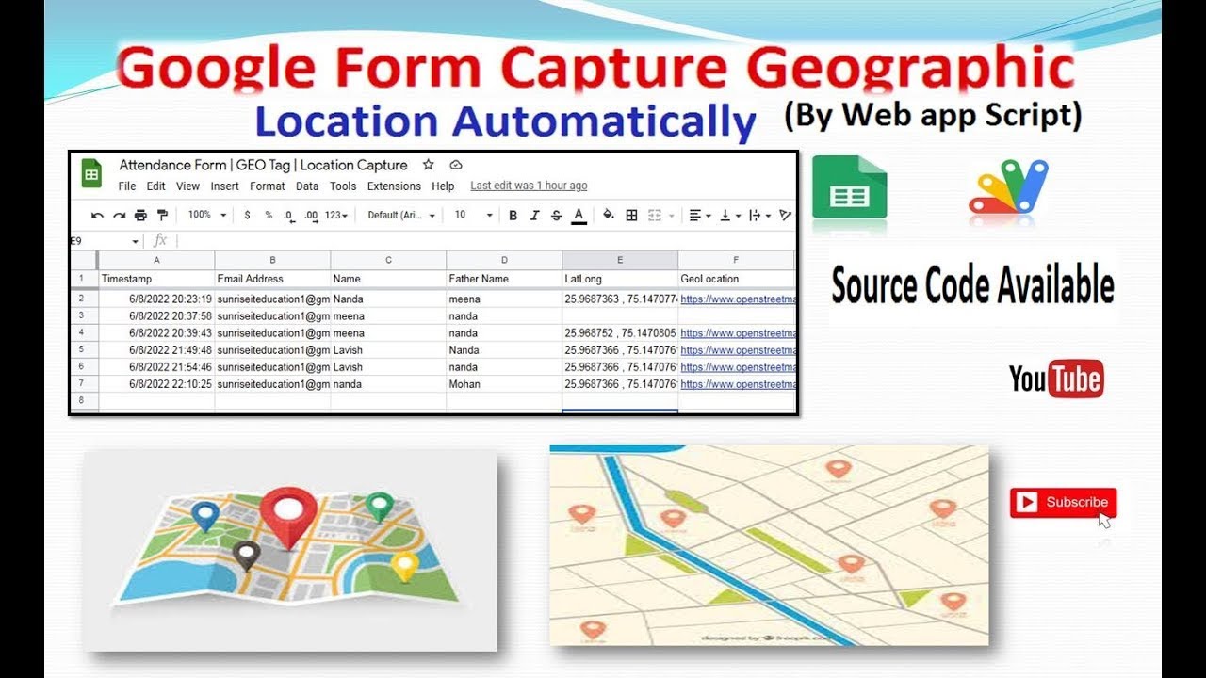Open the Help menu

[443, 186]
